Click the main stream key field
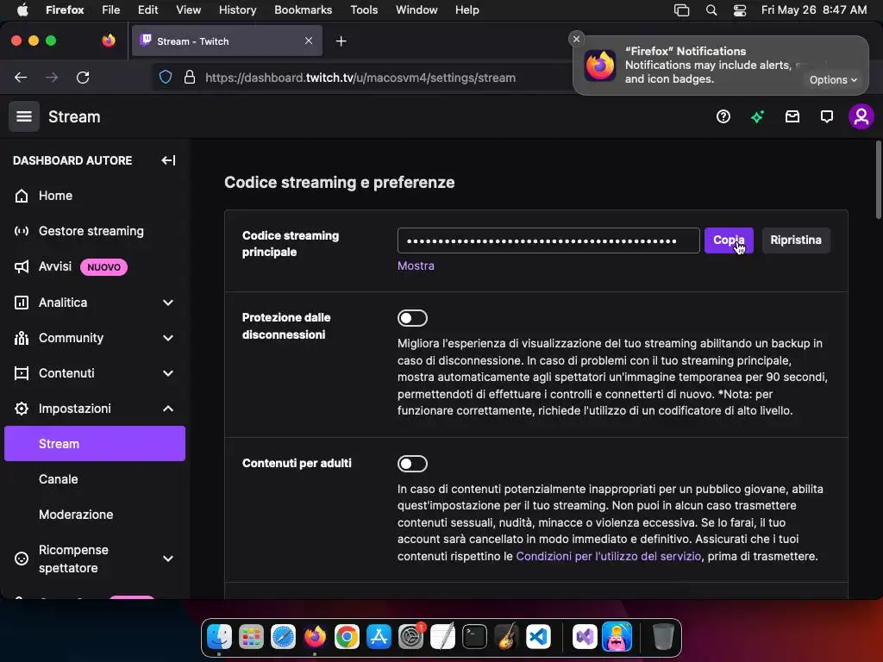The height and width of the screenshot is (662, 883). [548, 240]
